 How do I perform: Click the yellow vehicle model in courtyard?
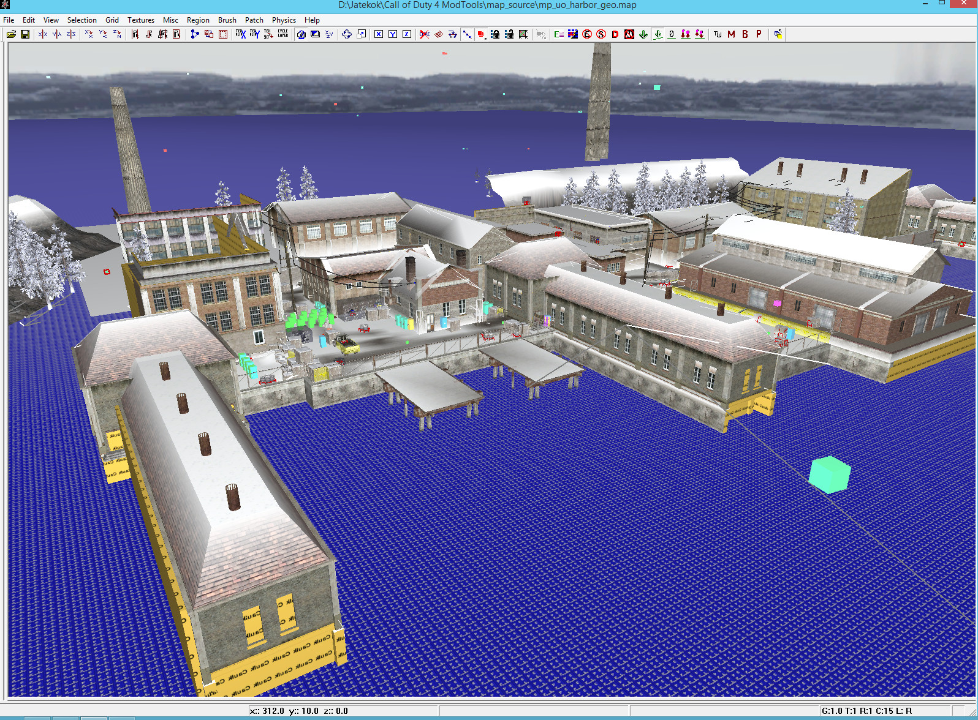pyautogui.click(x=347, y=344)
